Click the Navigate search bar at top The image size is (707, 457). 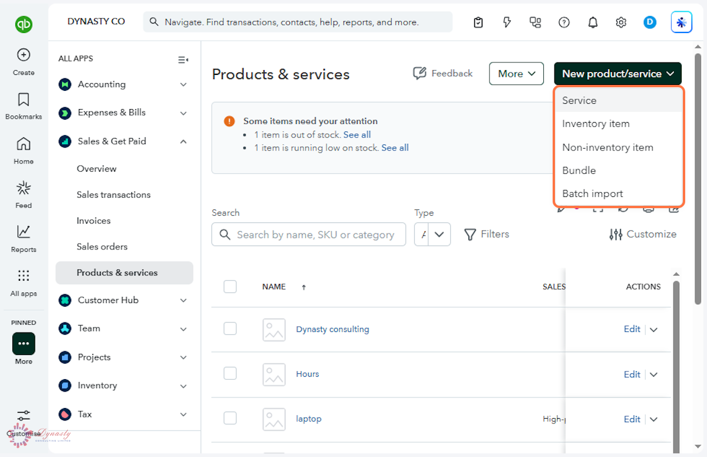click(x=298, y=22)
